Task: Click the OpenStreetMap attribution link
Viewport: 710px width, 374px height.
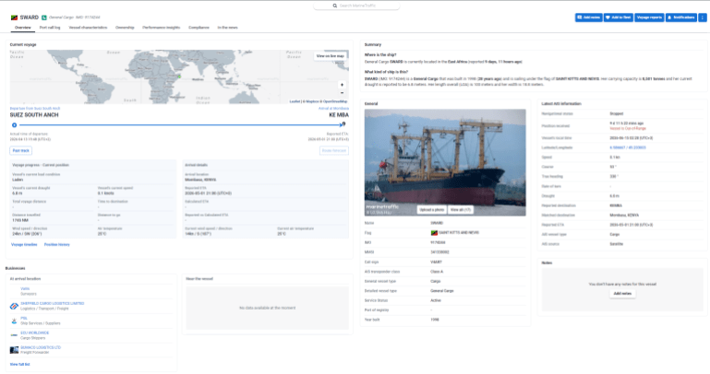Action: coord(335,101)
